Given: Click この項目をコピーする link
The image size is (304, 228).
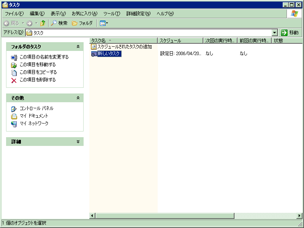Looking at the screenshot, I should click(x=38, y=72).
